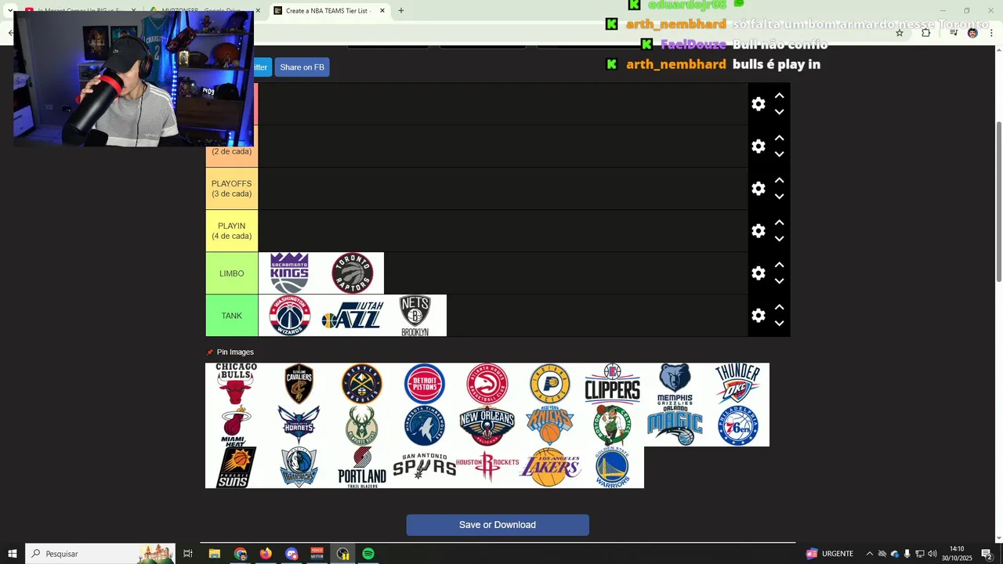Select the Charlotte Hornets logo
The height and width of the screenshot is (564, 1003).
coord(299,425)
